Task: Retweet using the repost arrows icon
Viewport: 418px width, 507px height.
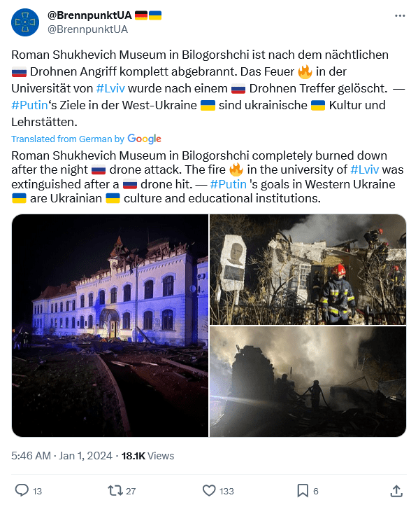Action: coord(115,490)
